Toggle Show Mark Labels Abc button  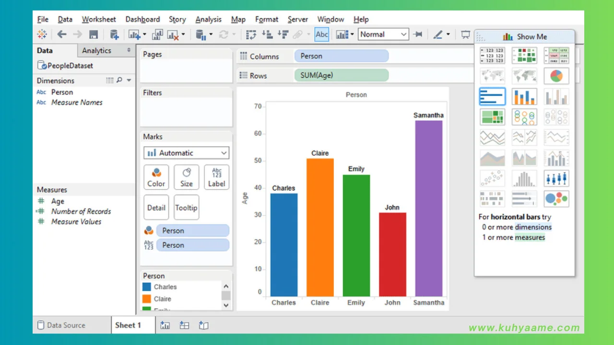322,34
